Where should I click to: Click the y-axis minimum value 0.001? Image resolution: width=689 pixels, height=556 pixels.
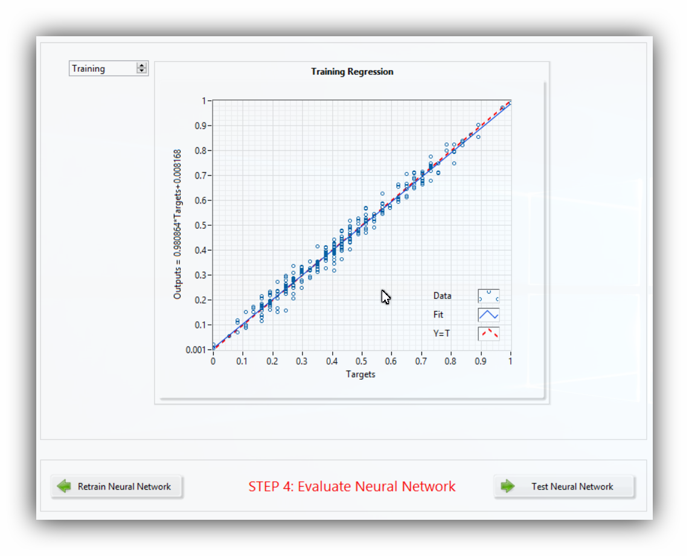point(196,350)
